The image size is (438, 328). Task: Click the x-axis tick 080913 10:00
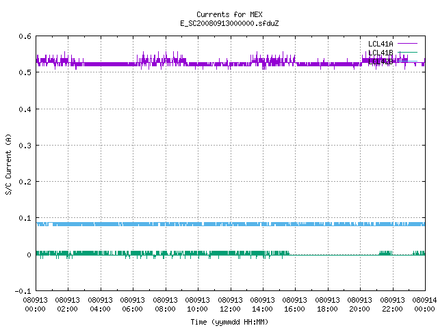(197, 305)
